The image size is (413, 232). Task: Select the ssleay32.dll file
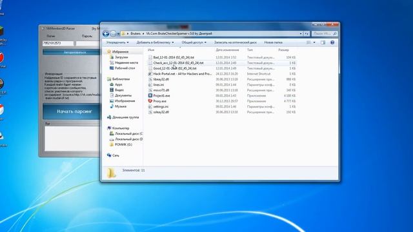click(x=161, y=112)
